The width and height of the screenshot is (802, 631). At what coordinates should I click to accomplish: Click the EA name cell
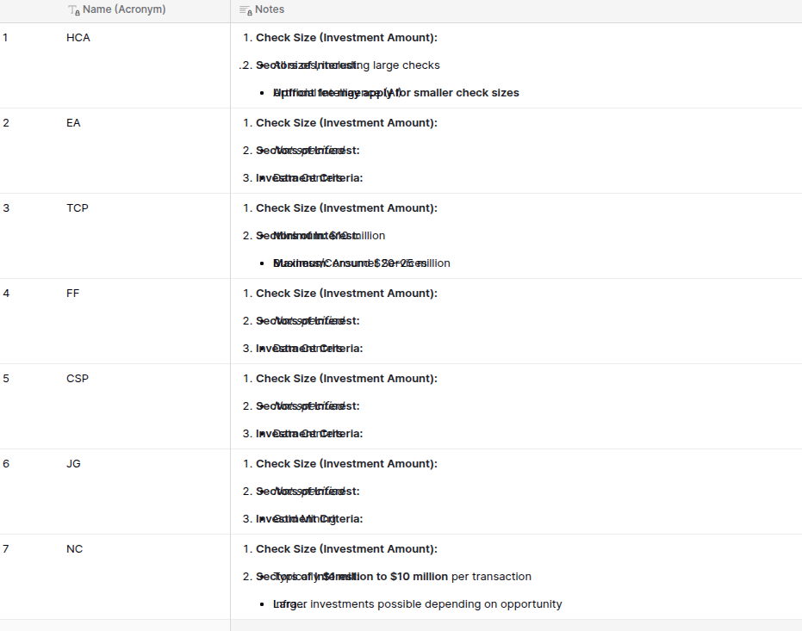point(73,123)
